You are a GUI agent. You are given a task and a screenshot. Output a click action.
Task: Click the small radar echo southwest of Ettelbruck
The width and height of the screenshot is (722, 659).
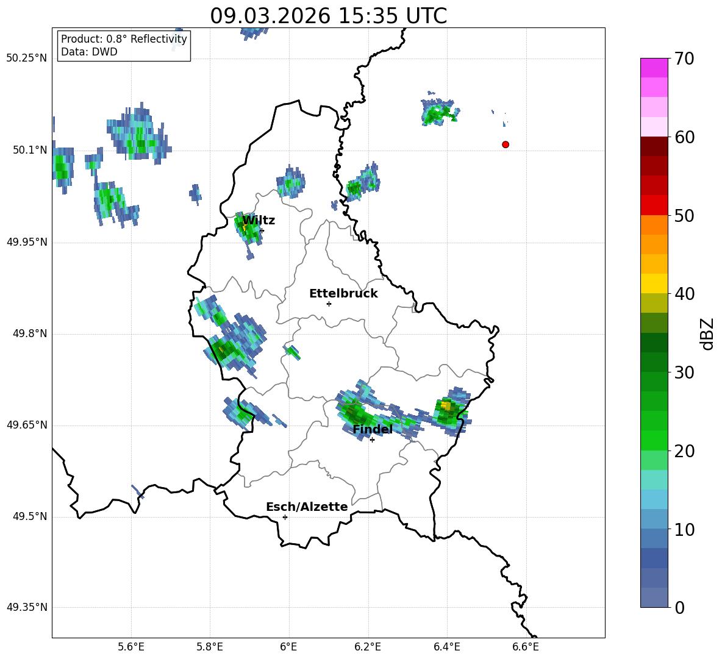293,352
